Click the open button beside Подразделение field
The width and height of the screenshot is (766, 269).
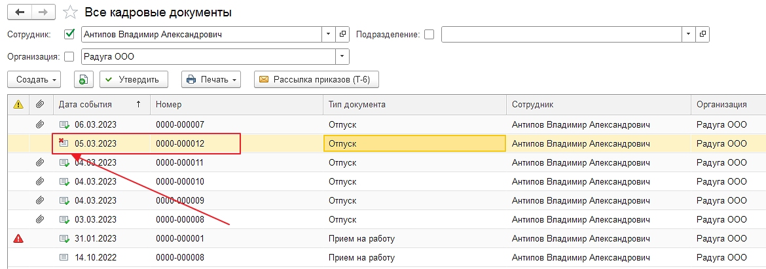coord(702,34)
